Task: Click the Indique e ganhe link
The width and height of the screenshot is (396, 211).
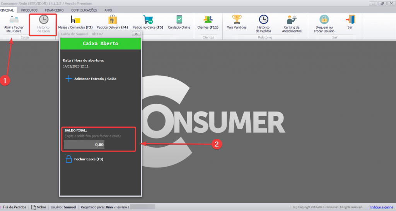Action: pos(382,207)
